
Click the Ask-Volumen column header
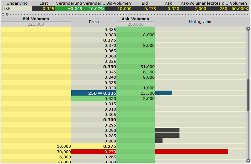[x=136, y=19]
